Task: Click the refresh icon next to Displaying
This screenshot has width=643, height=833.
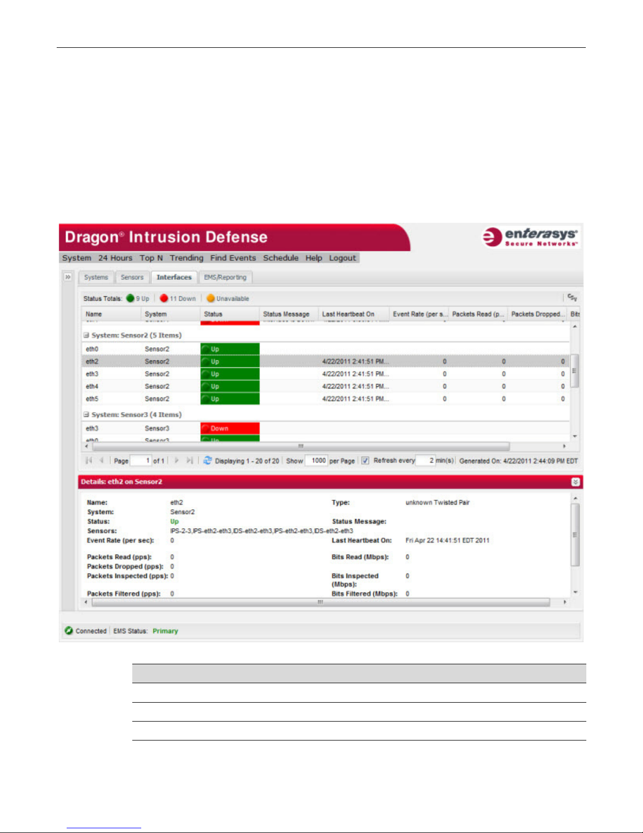Action: tap(207, 460)
